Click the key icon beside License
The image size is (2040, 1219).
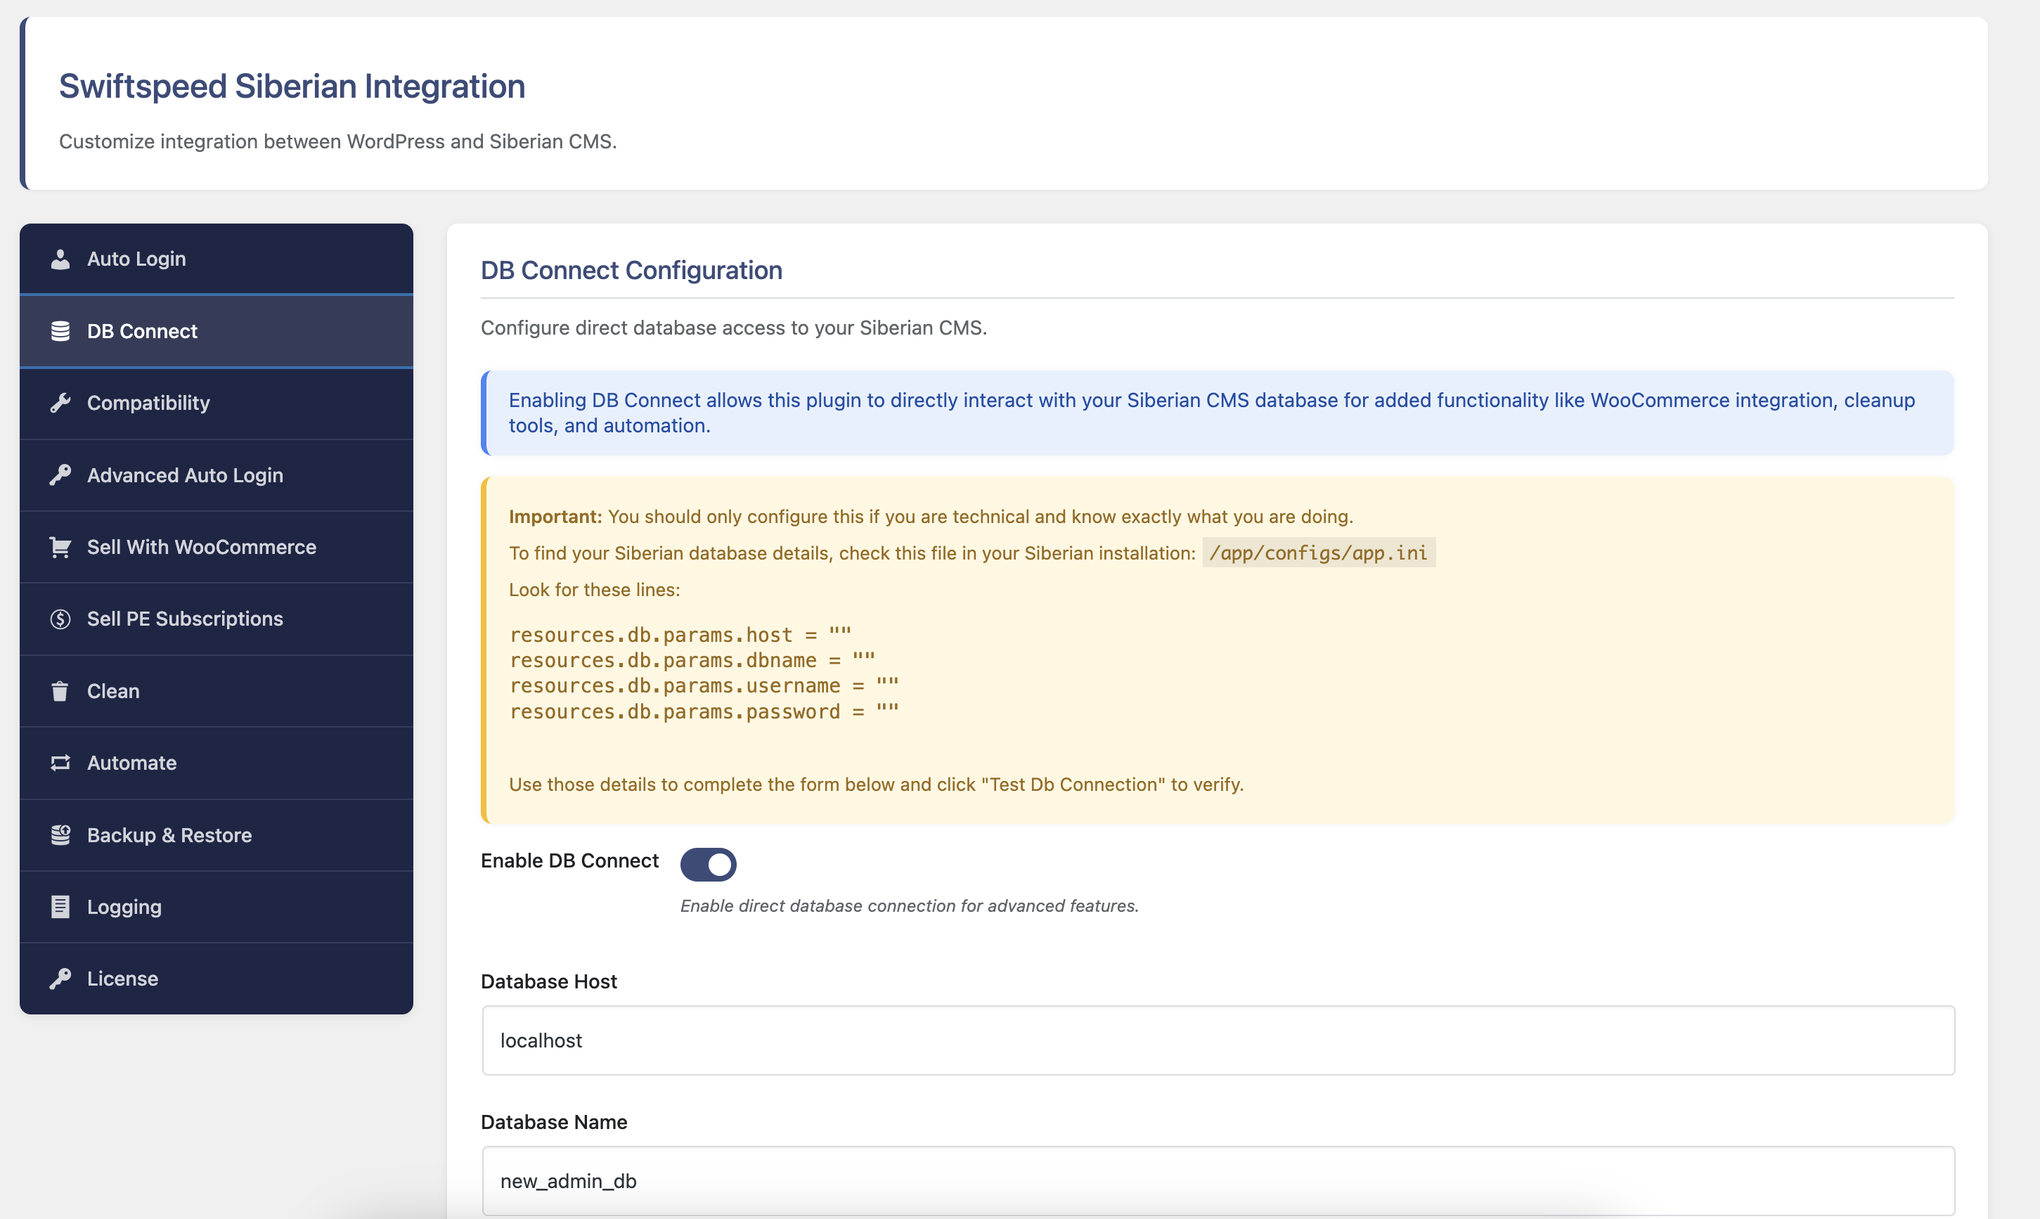coord(60,979)
